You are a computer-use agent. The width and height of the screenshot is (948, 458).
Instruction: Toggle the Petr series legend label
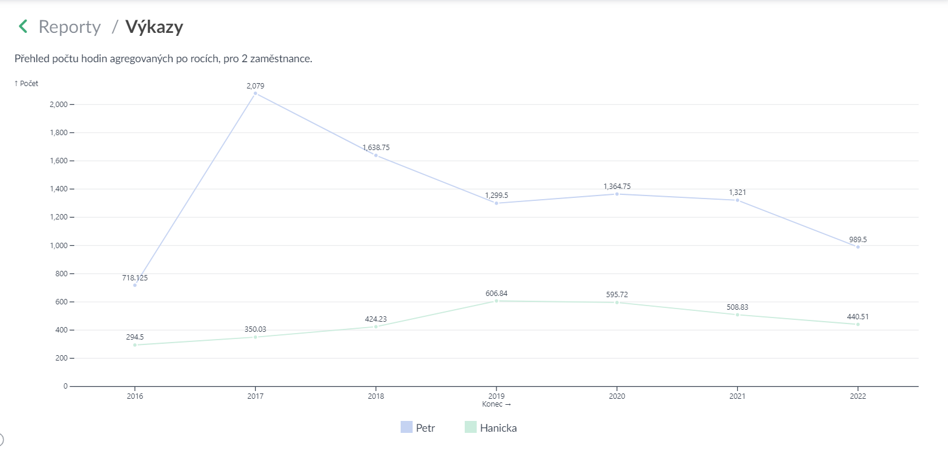pos(425,428)
